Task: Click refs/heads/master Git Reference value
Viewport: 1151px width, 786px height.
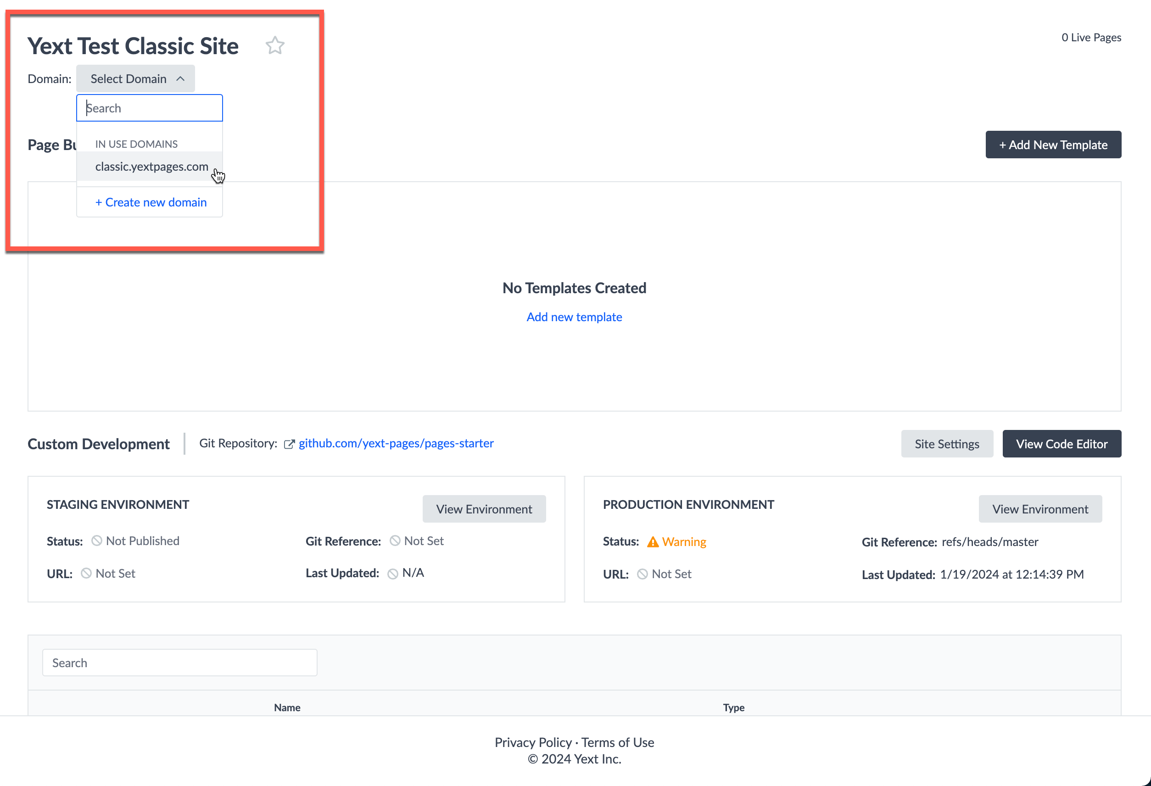Action: [989, 542]
